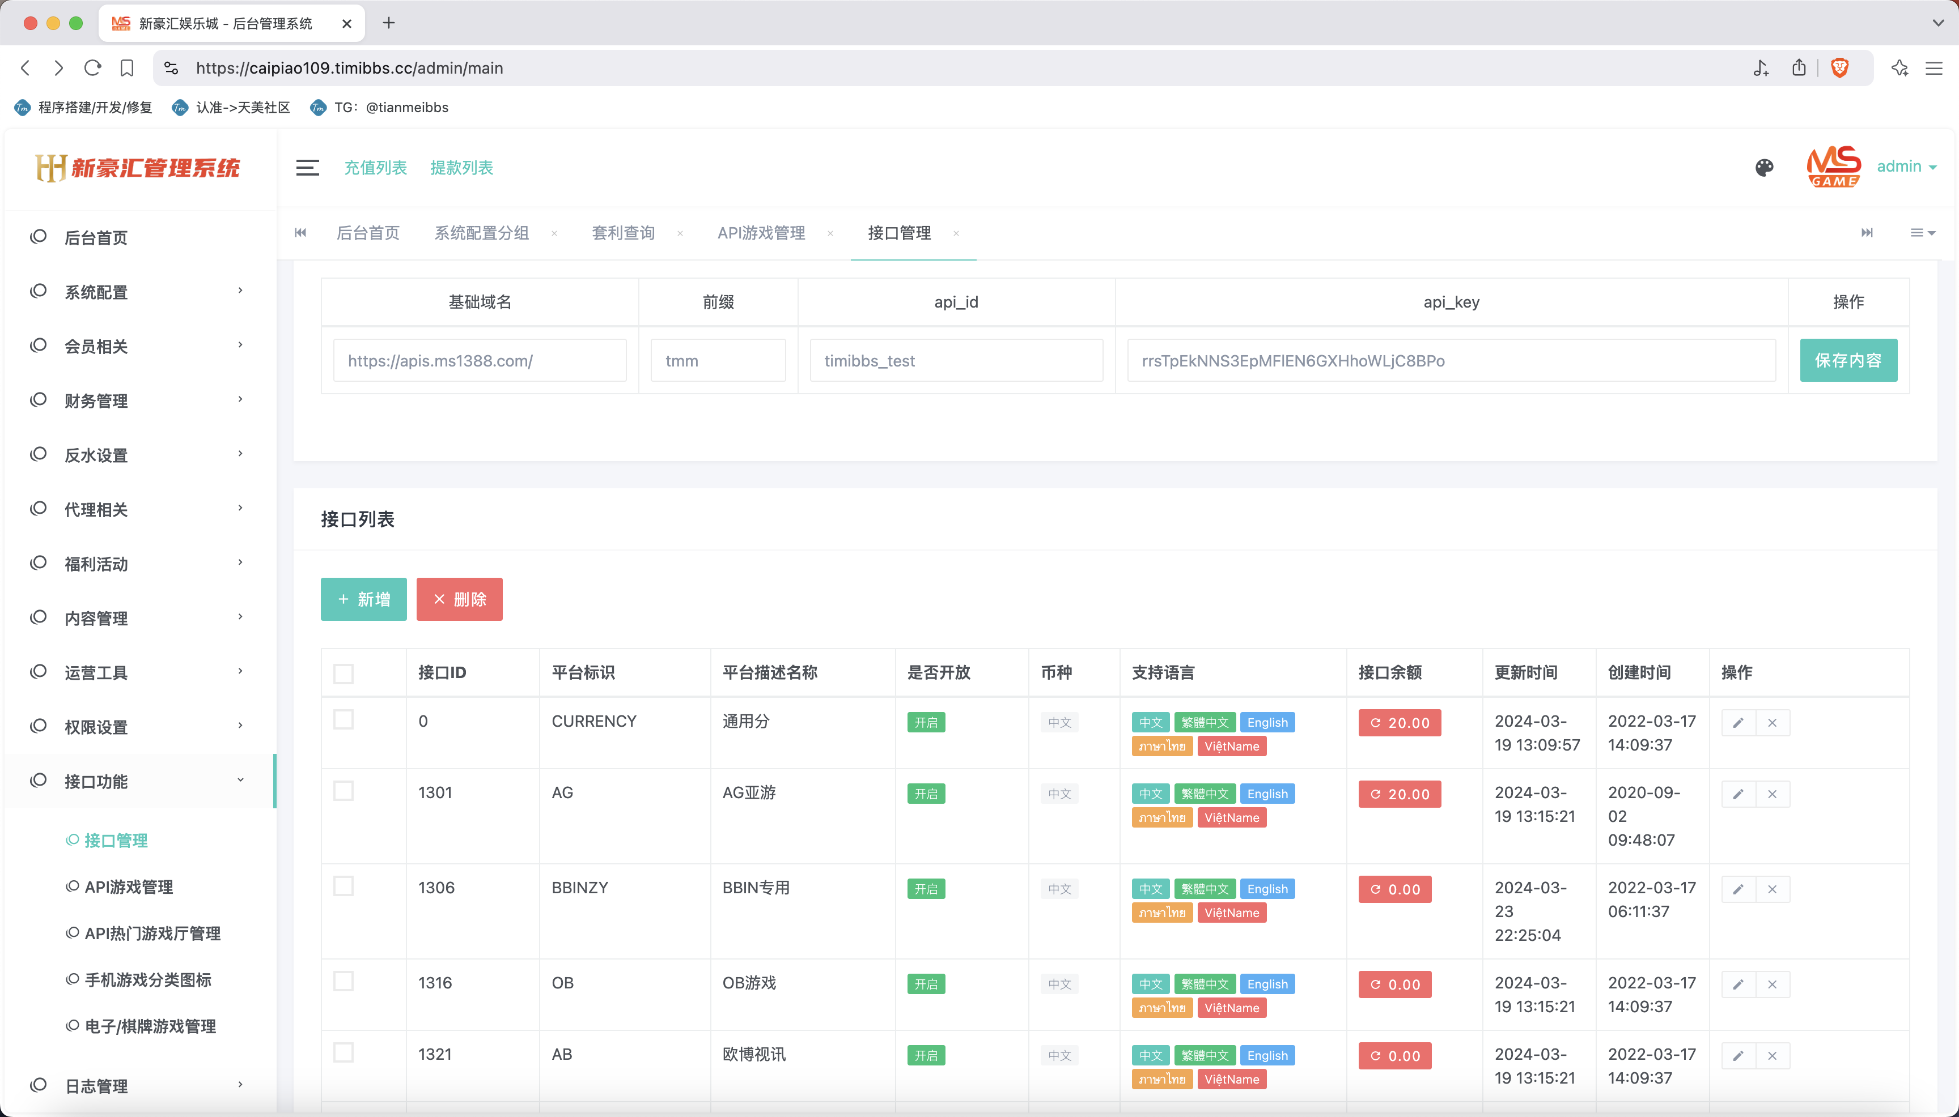Refresh balance for BBINZY interface row
The width and height of the screenshot is (1959, 1117).
point(1395,889)
